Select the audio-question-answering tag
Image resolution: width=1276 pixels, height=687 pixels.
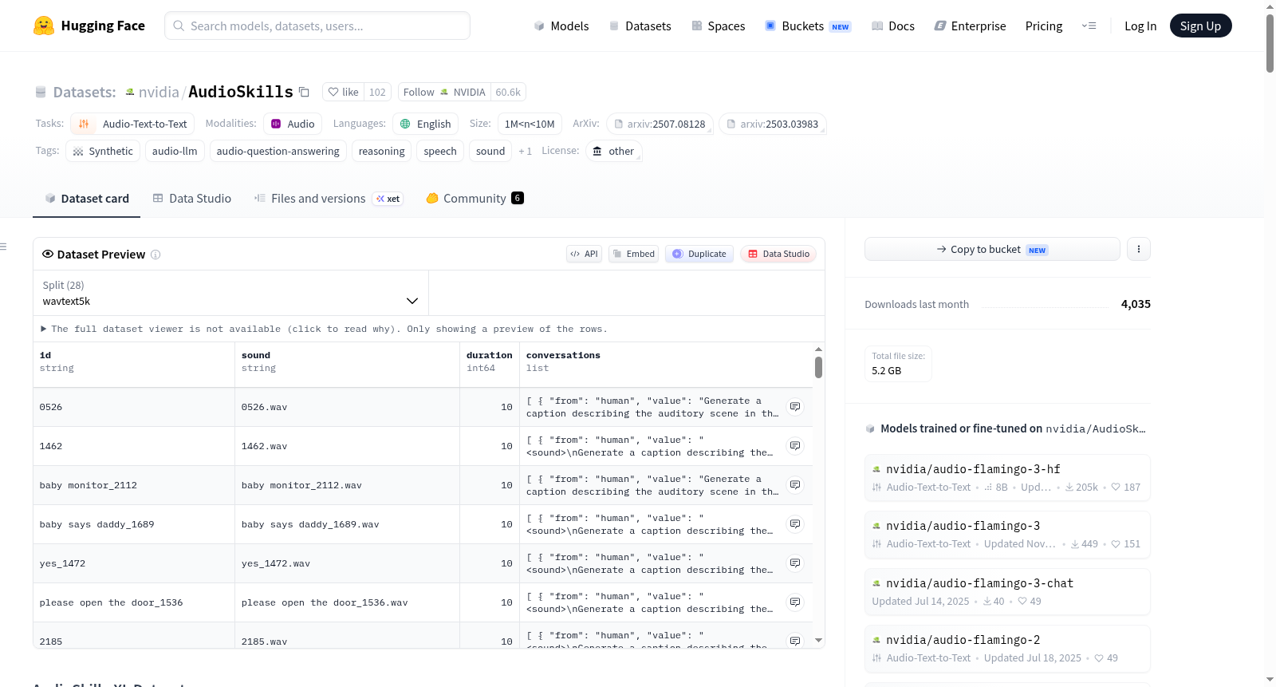[x=278, y=151]
